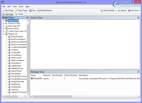This screenshot has width=142, height=103.
Task: Click the GetProcessId plugin icon
Action: [x=9, y=58]
